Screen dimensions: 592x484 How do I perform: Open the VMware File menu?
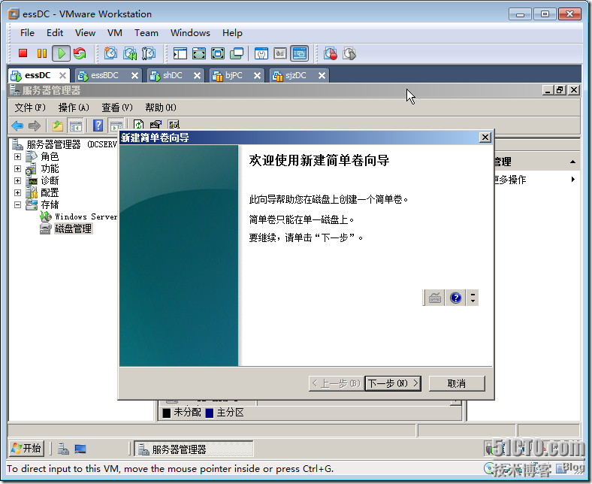click(x=27, y=33)
